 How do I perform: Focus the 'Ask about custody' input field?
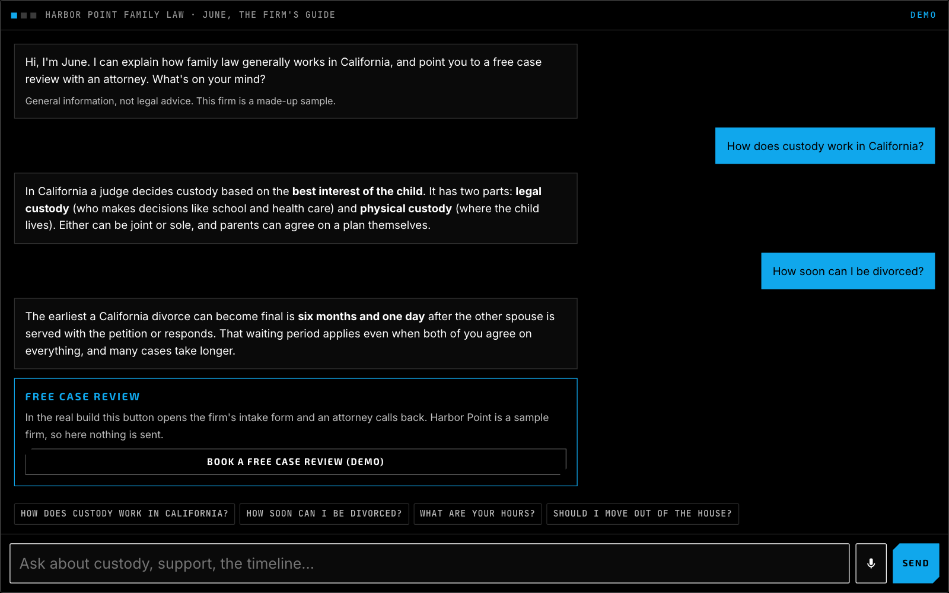(429, 563)
